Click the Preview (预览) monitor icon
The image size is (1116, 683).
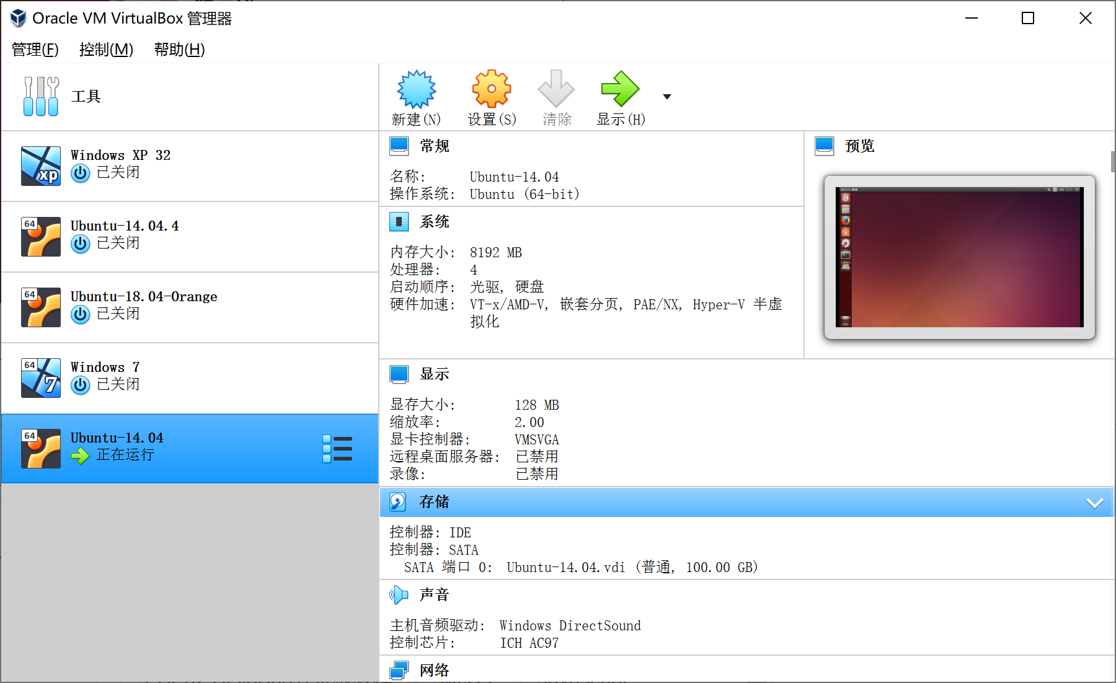(825, 146)
